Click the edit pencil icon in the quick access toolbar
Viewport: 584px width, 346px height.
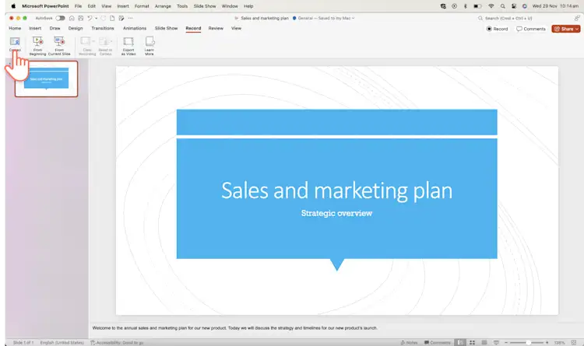pyautogui.click(x=121, y=18)
